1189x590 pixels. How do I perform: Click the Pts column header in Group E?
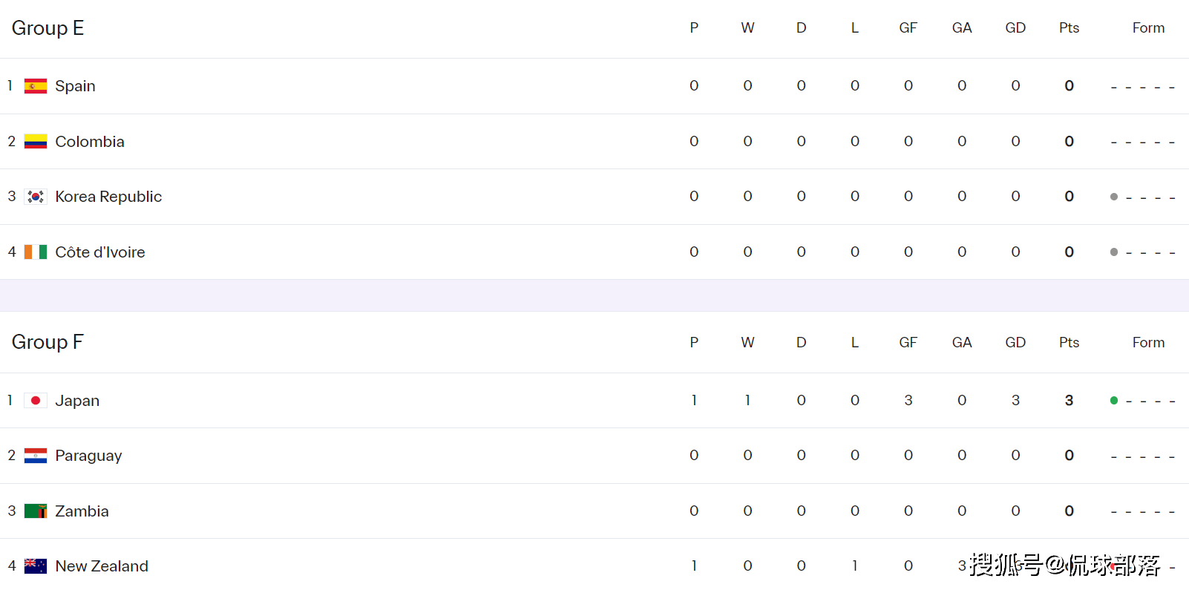pyautogui.click(x=1069, y=28)
